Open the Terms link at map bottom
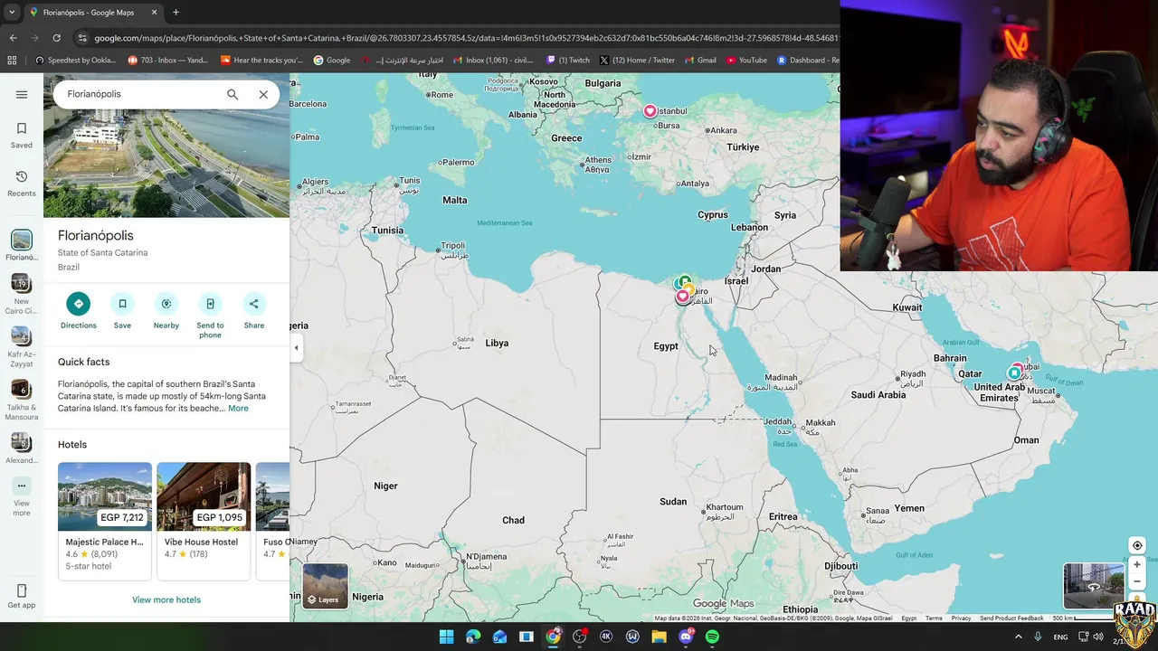The image size is (1158, 651). [x=934, y=618]
